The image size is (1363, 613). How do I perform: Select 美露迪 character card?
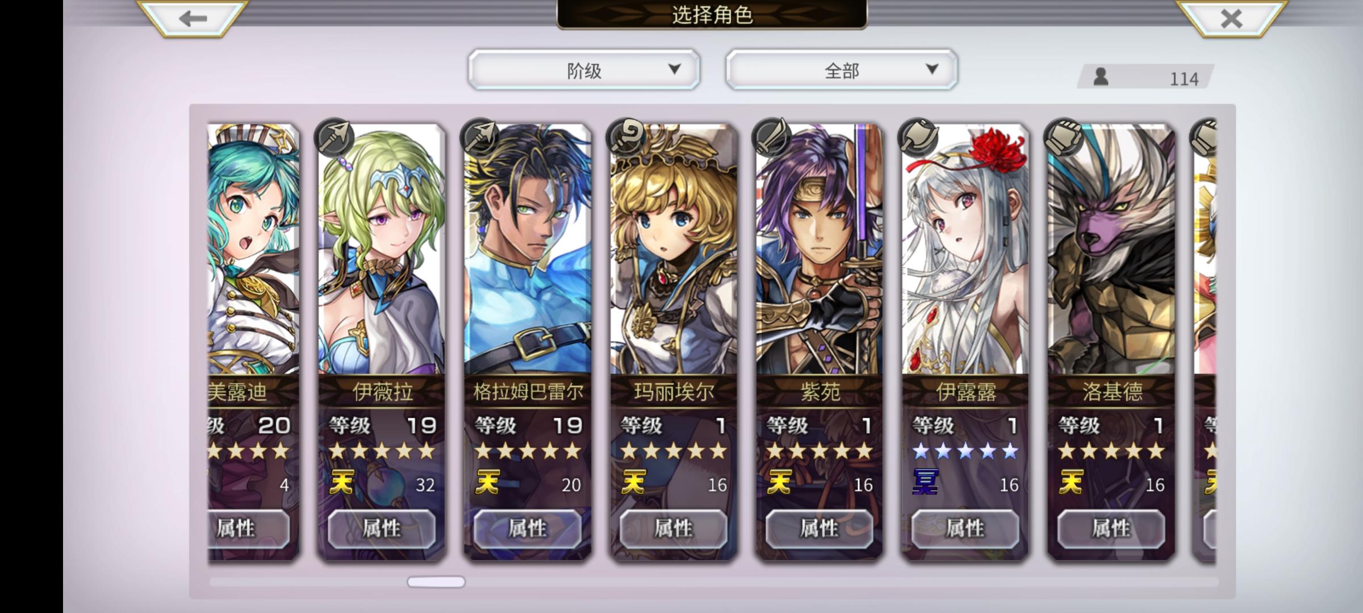[x=253, y=341]
